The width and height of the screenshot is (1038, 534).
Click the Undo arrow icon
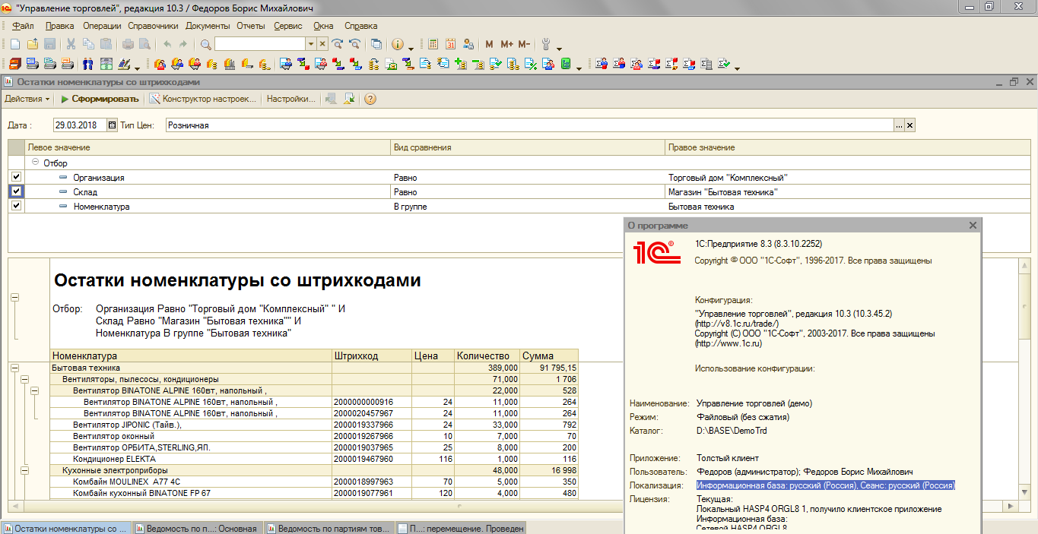[167, 44]
